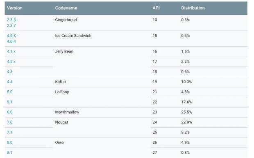The width and height of the screenshot is (254, 158).
Task: Click the 5.1 version link
Action: [x=10, y=102]
